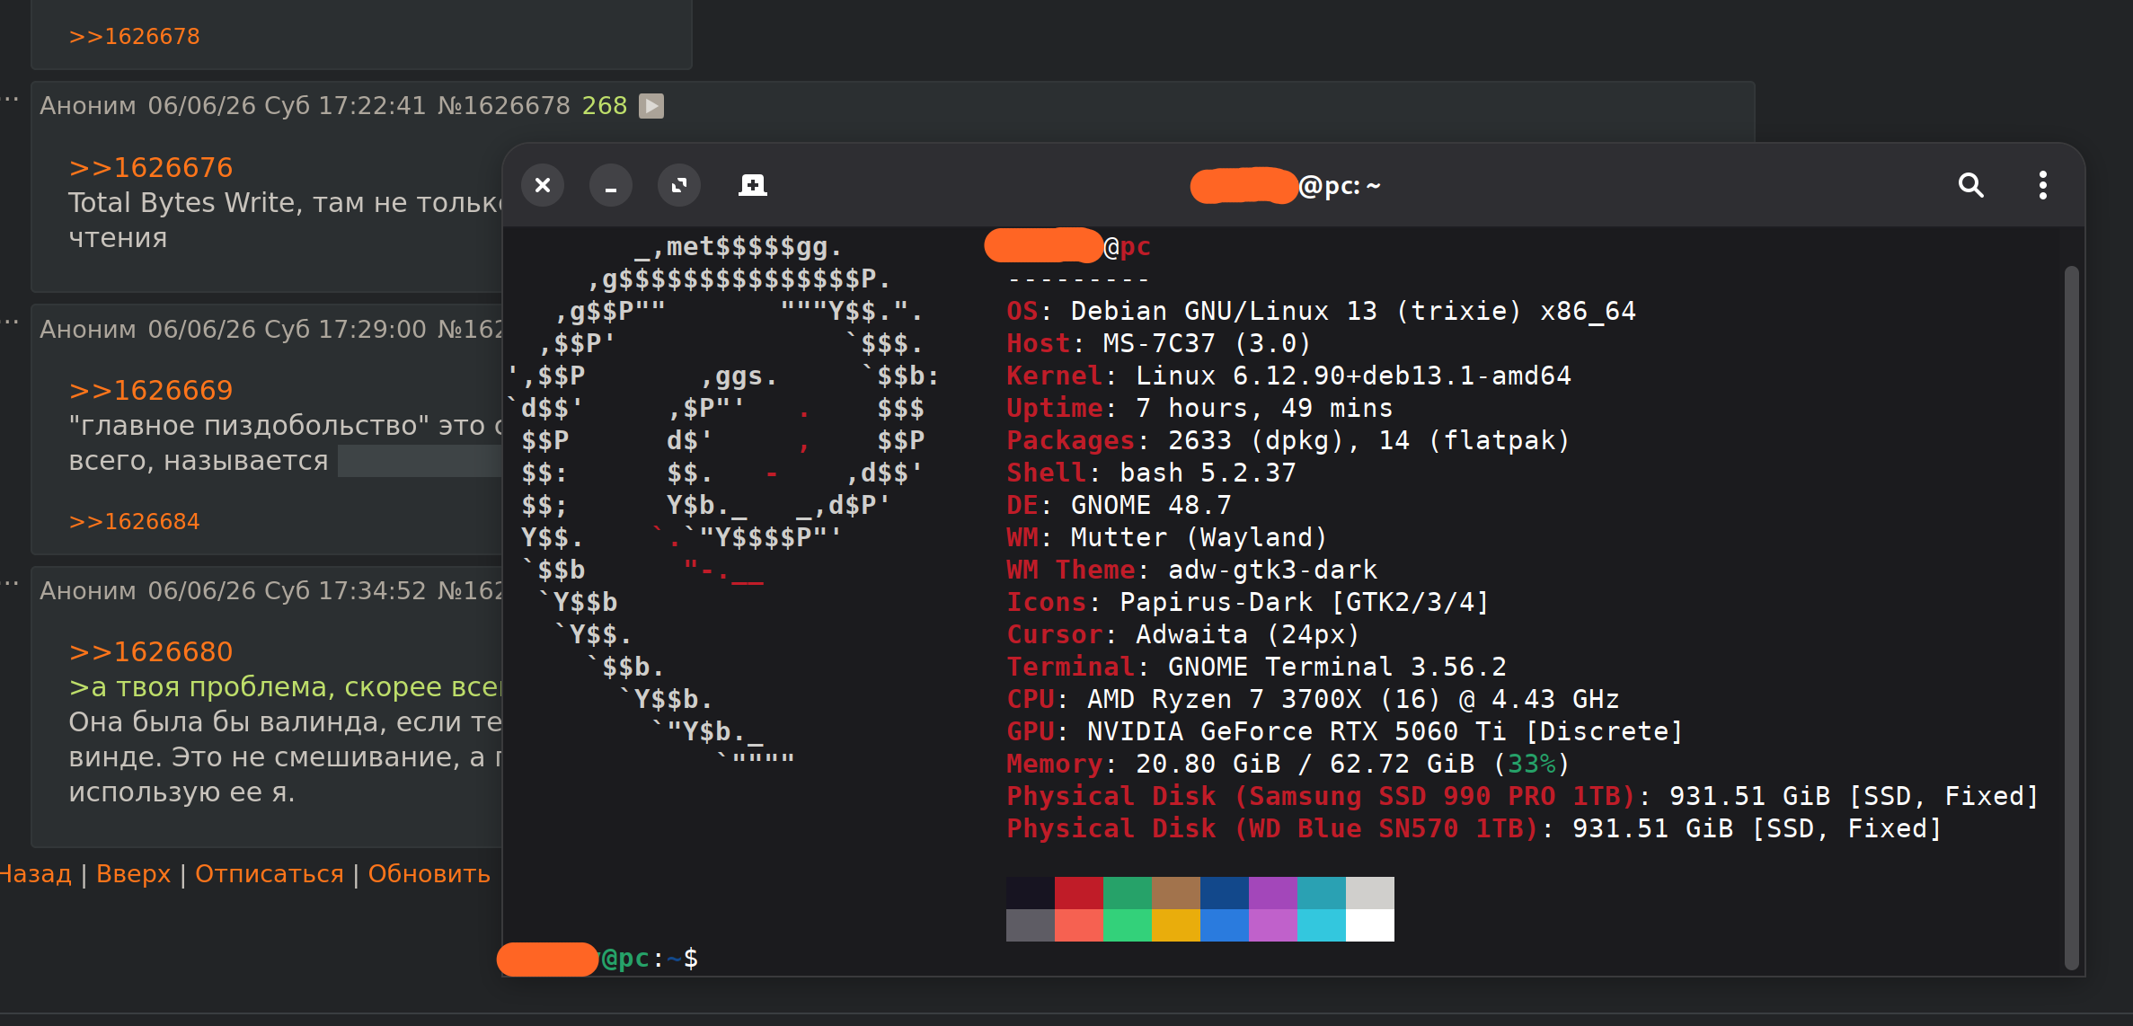This screenshot has width=2133, height=1026.
Task: Follow the small >>1626678 reply link
Action: tap(134, 37)
